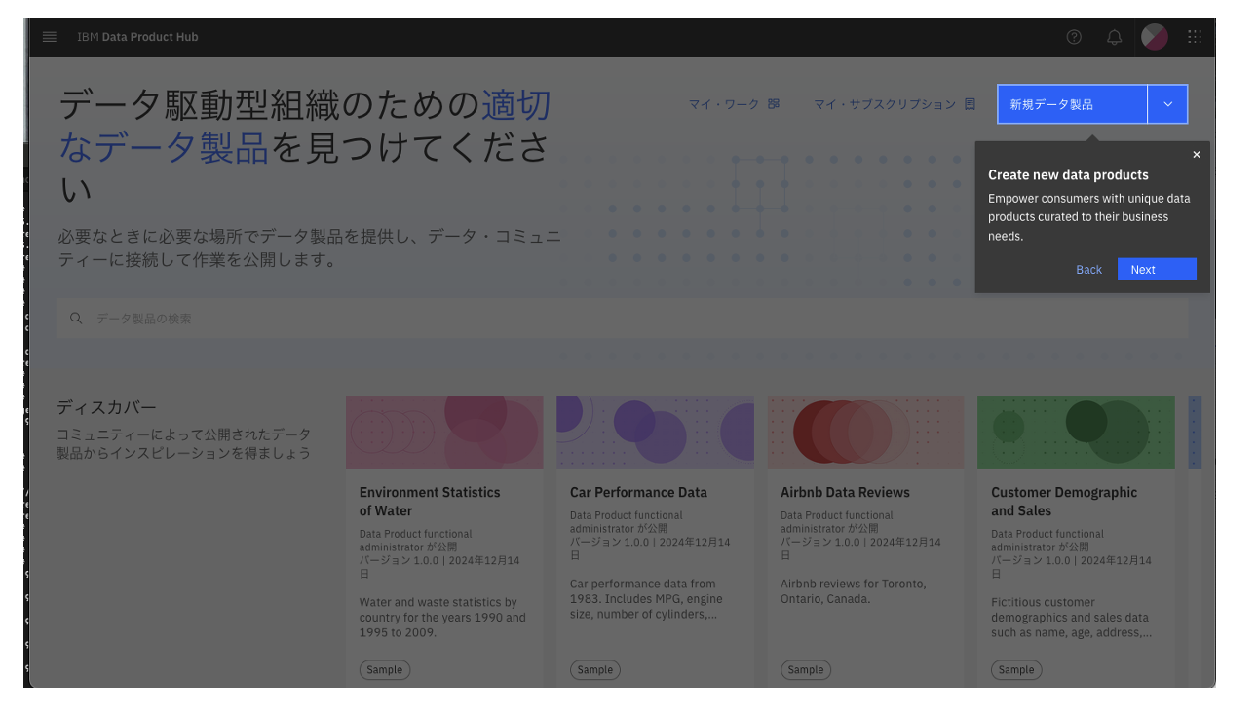
Task: Open the Environment Statistics of Water thumbnail
Action: click(x=444, y=432)
